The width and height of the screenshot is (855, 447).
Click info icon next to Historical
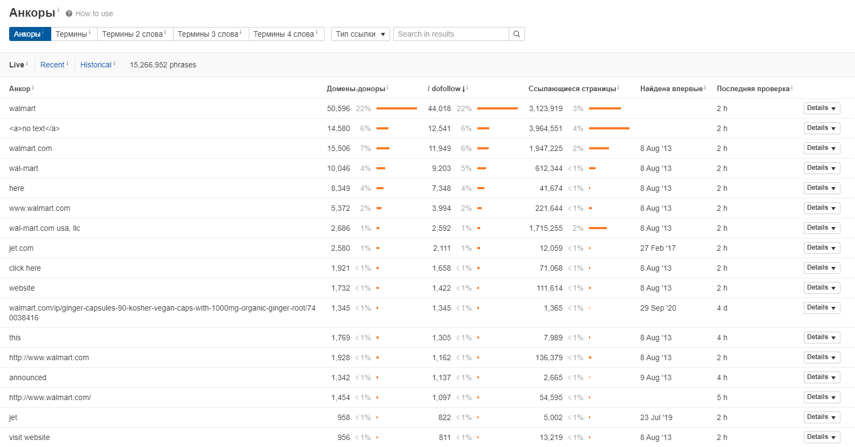[x=114, y=64]
